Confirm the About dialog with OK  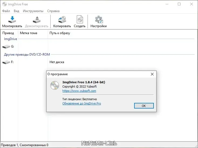(x=144, y=106)
